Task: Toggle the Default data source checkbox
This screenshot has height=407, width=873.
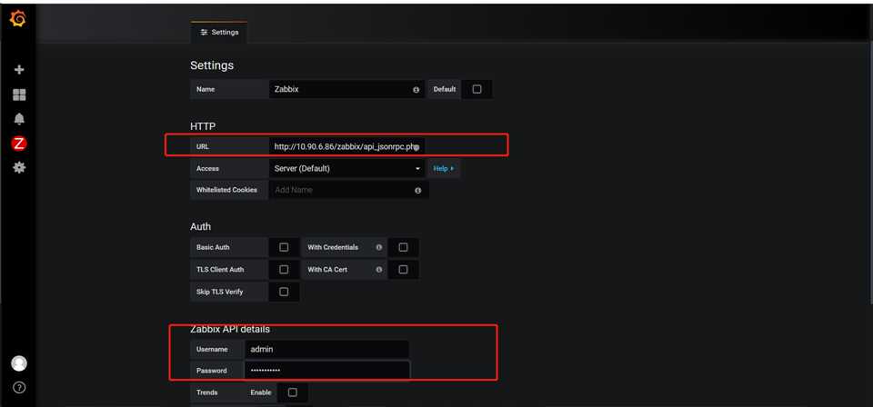Action: (x=477, y=89)
